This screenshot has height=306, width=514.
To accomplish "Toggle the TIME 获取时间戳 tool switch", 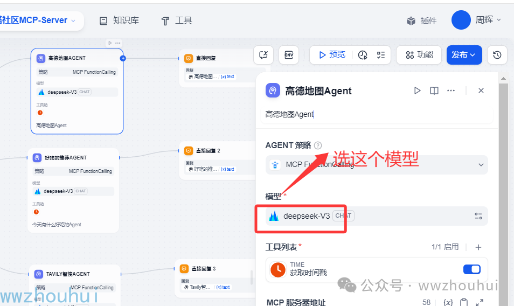I will (472, 269).
